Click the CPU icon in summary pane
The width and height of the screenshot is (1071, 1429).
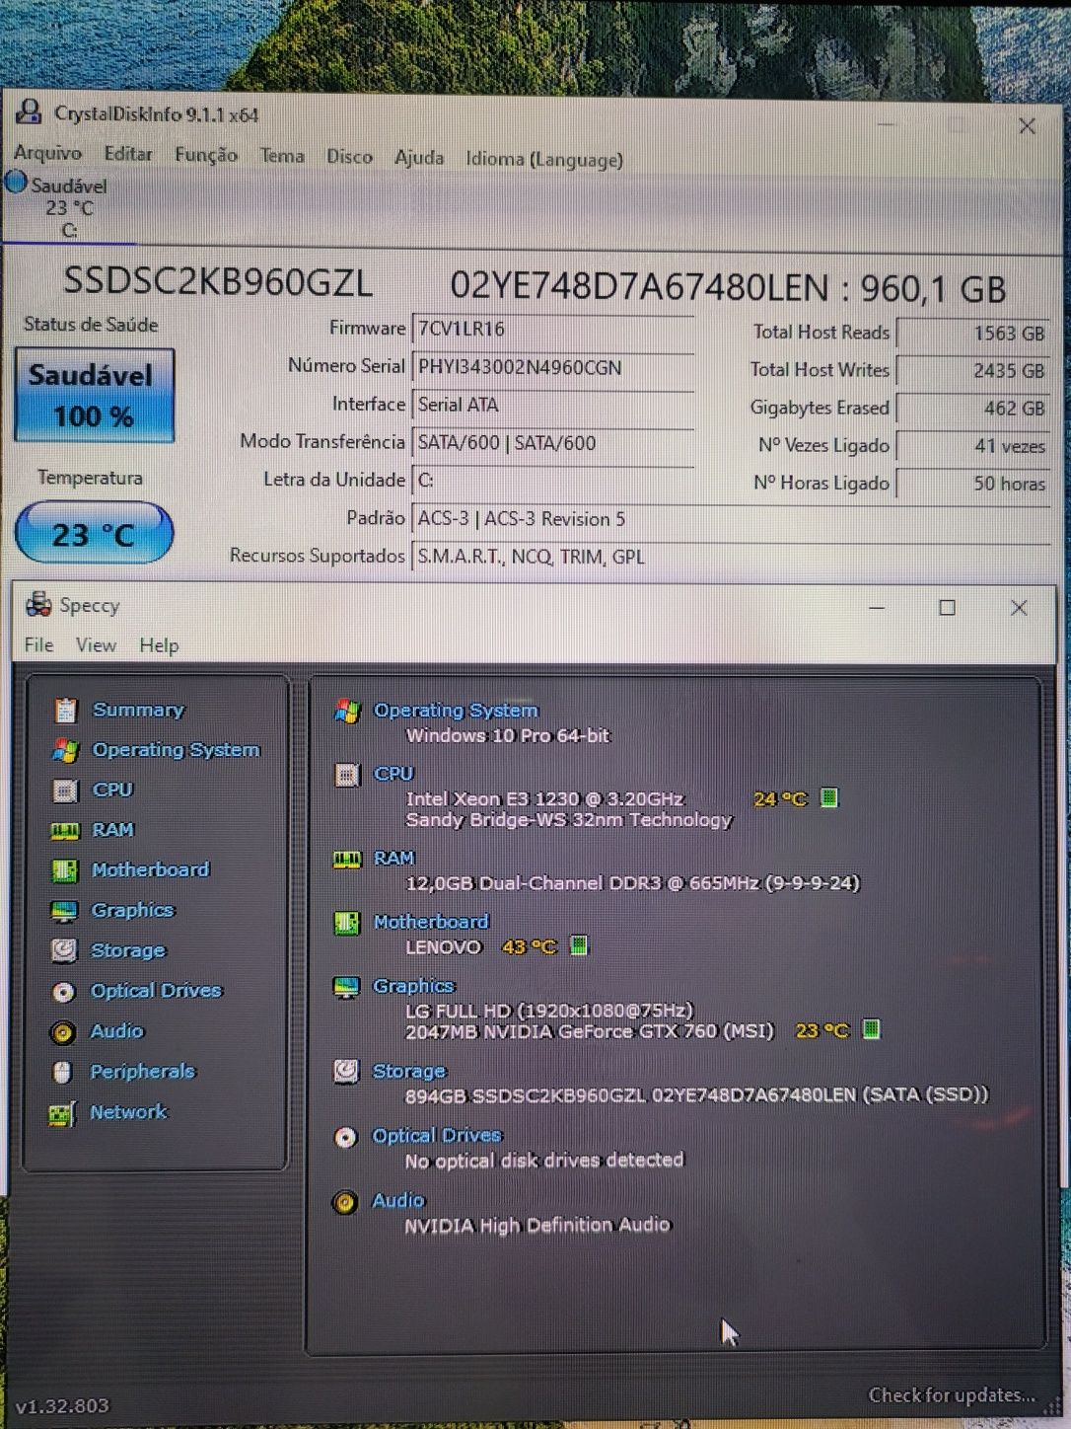coord(348,775)
